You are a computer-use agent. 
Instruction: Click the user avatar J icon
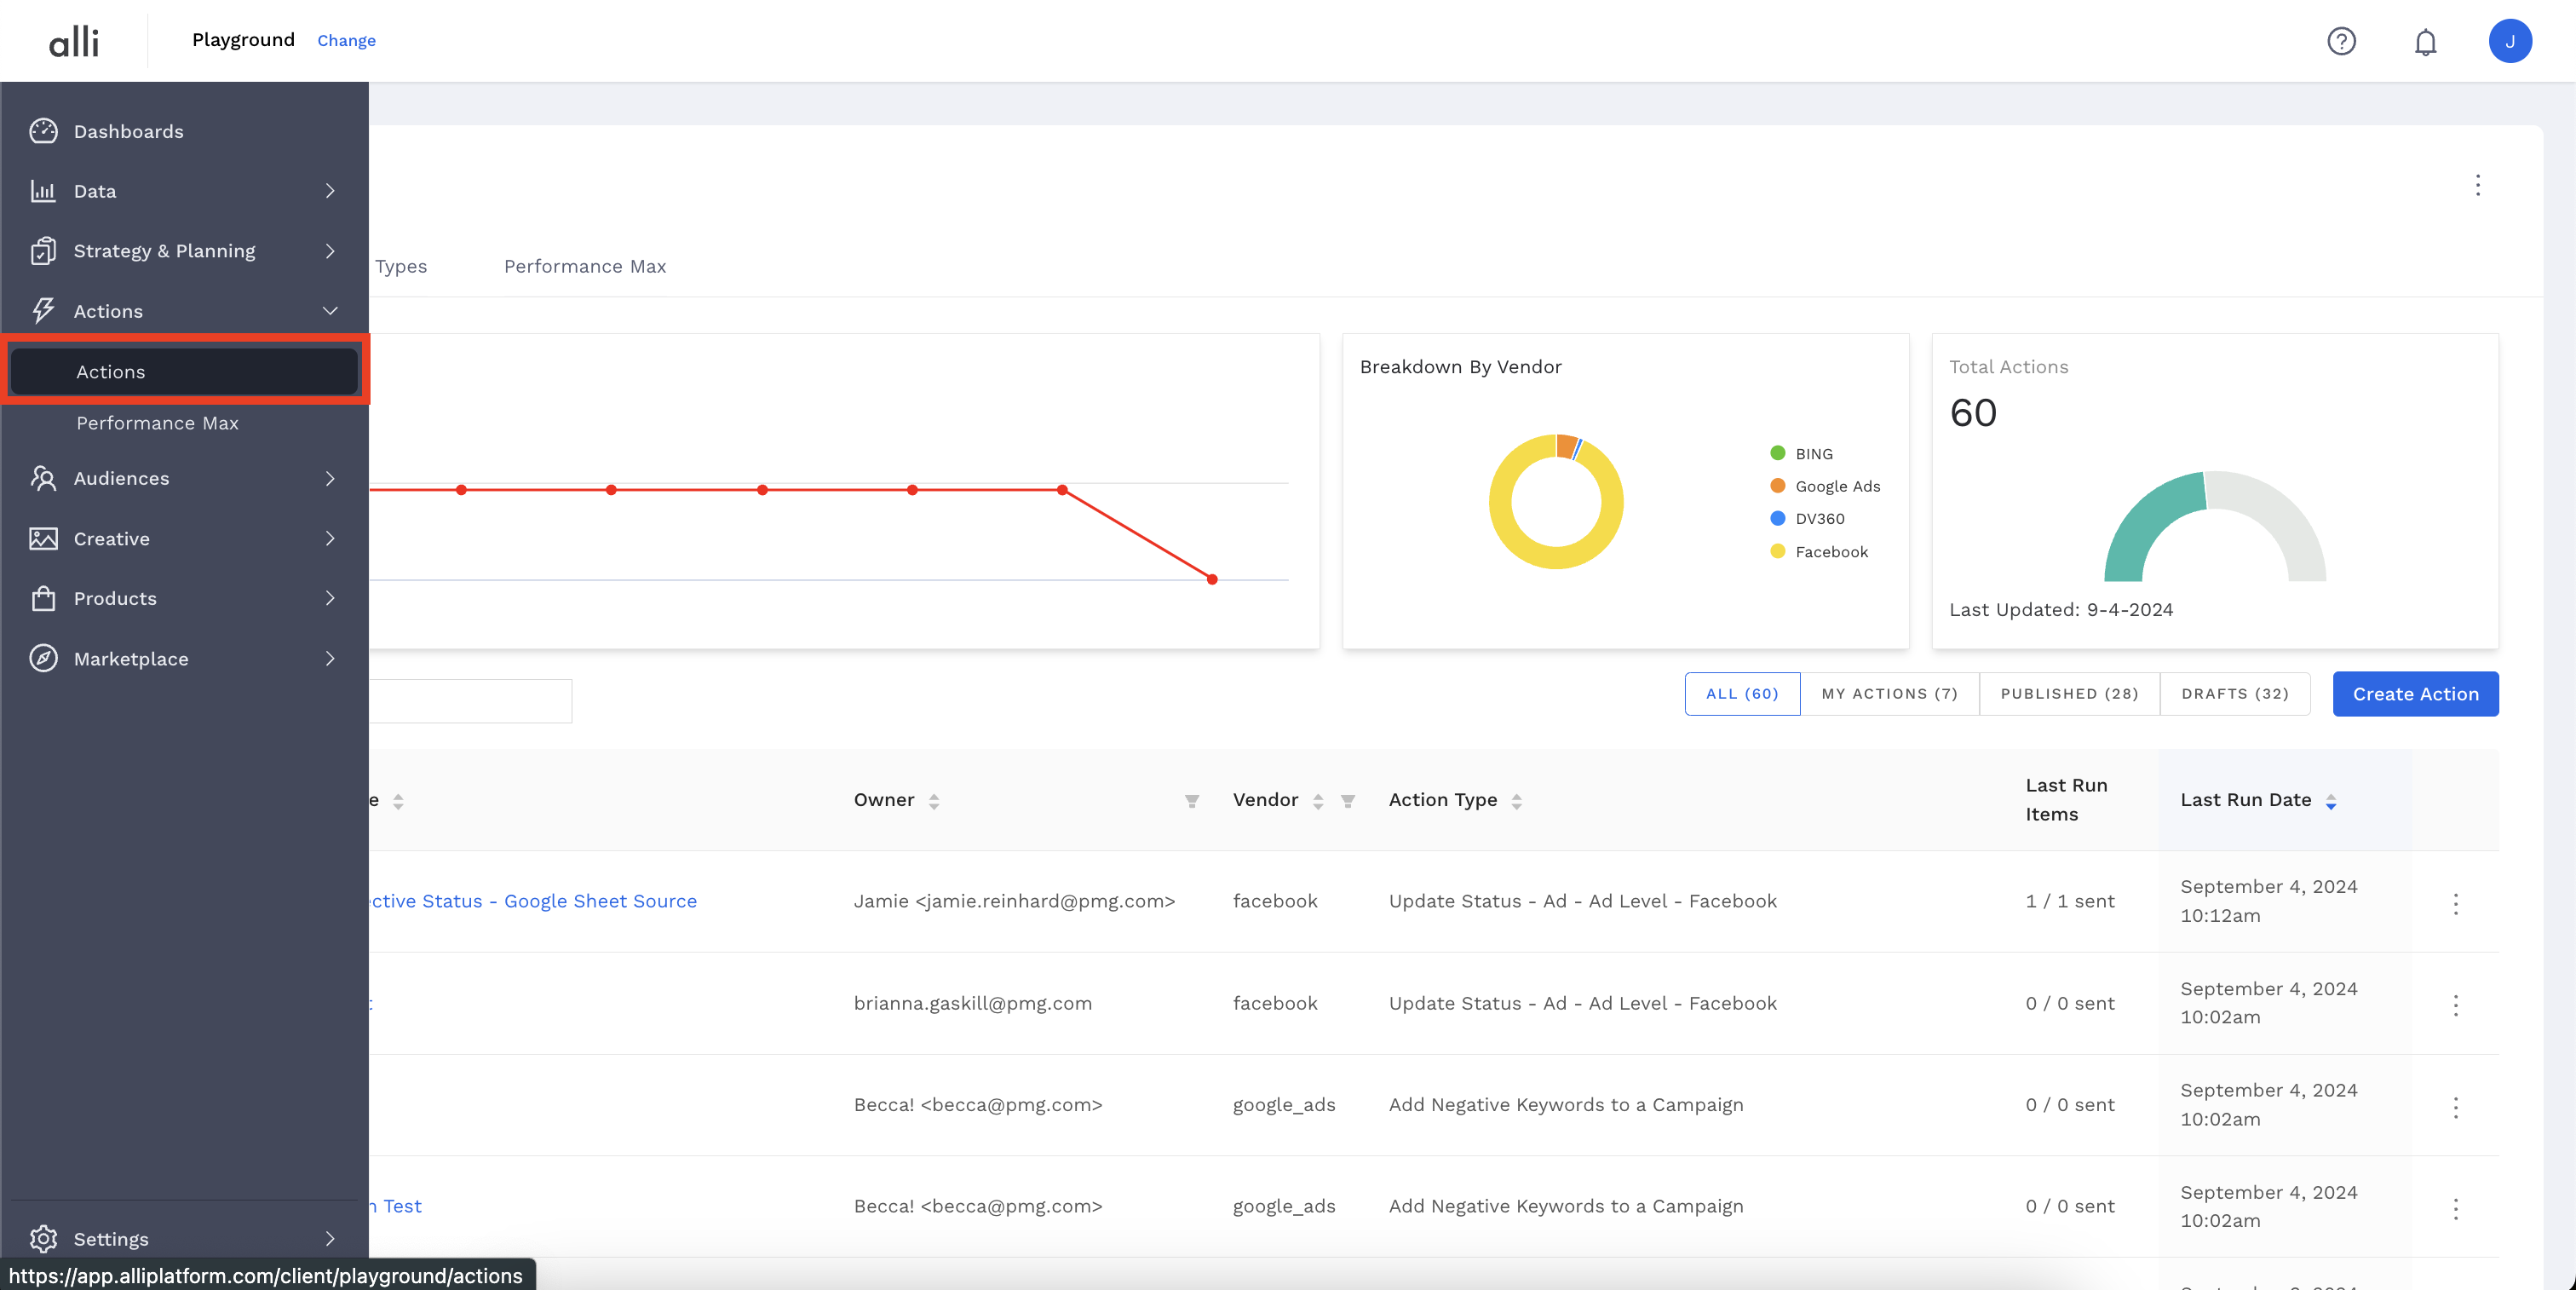coord(2509,41)
